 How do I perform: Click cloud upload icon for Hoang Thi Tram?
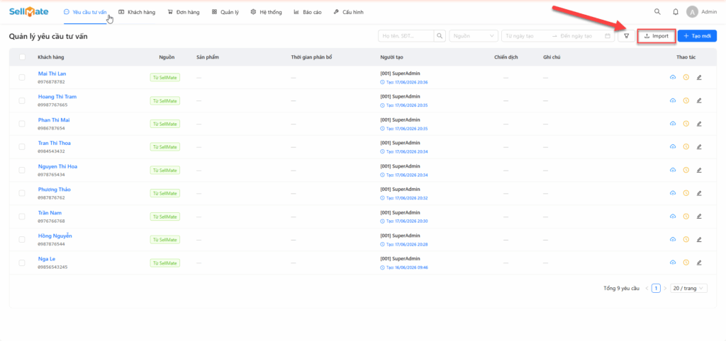point(673,100)
